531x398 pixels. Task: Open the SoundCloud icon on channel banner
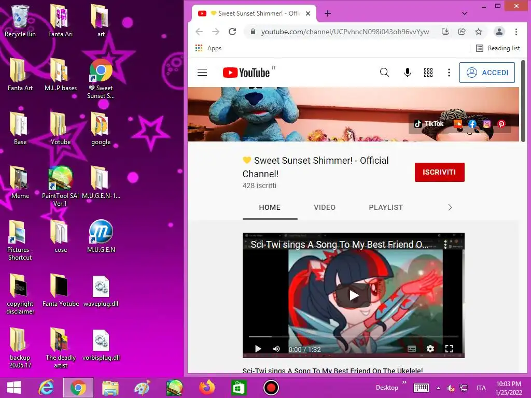tap(457, 124)
